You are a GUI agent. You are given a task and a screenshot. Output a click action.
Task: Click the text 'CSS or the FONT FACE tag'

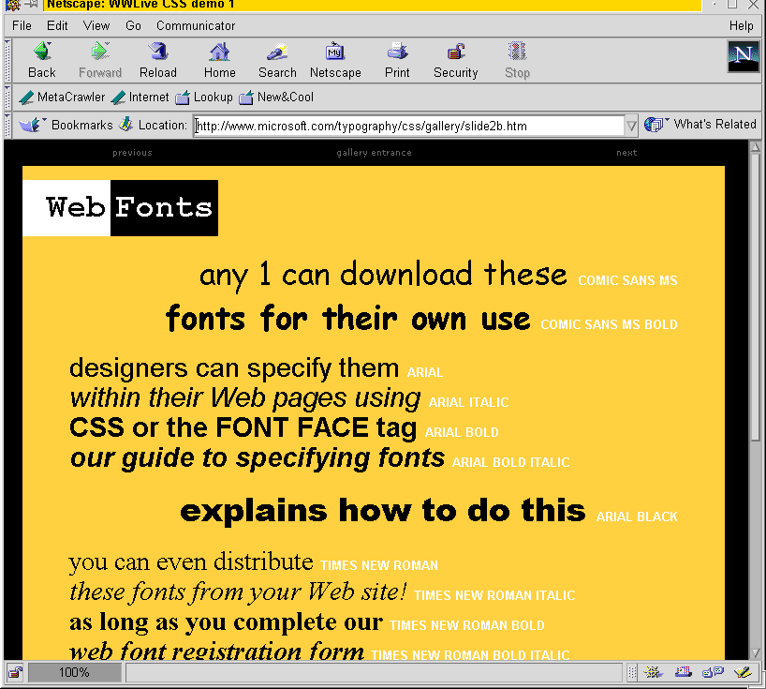coord(243,427)
